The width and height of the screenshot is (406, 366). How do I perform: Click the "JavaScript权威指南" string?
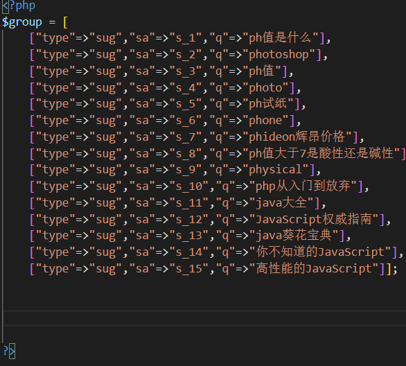(x=314, y=220)
